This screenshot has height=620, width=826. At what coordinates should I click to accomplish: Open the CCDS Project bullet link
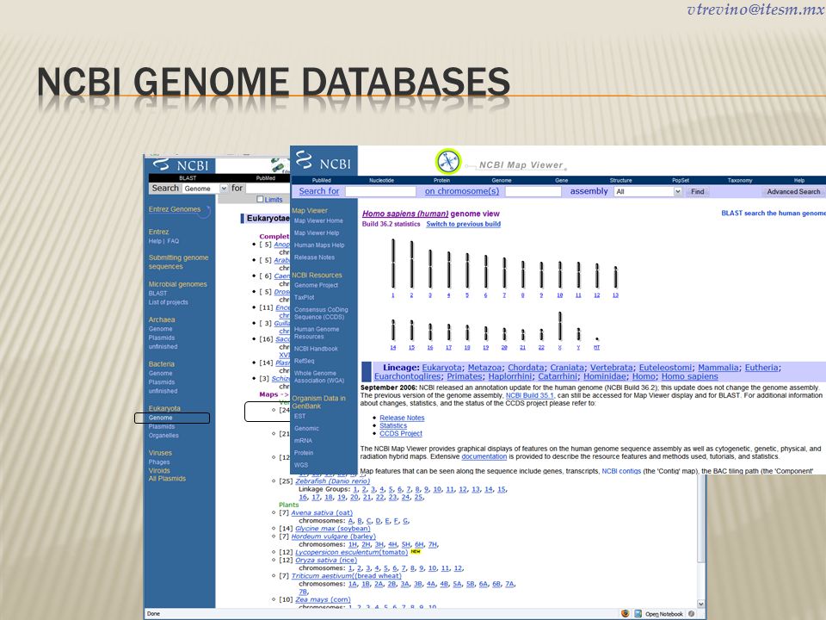click(x=401, y=433)
